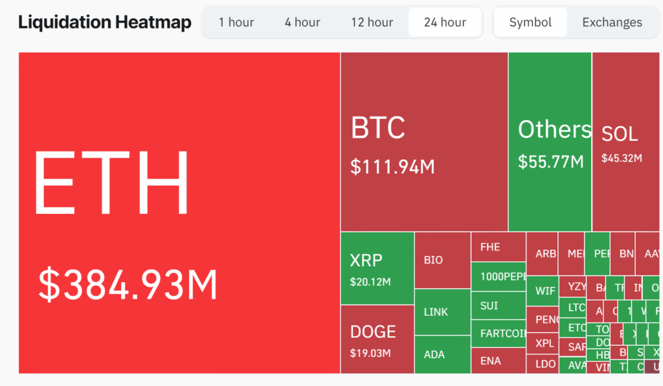Click the FHE heatmap tile
This screenshot has height=386, width=663.
click(498, 247)
